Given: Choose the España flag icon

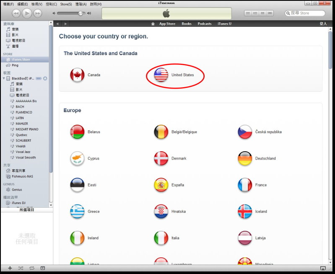Looking at the screenshot, I should tap(161, 185).
